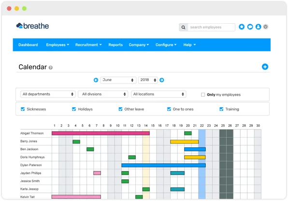Expand the Company menu
Viewport: 288px width, 201px height.
[x=139, y=45]
